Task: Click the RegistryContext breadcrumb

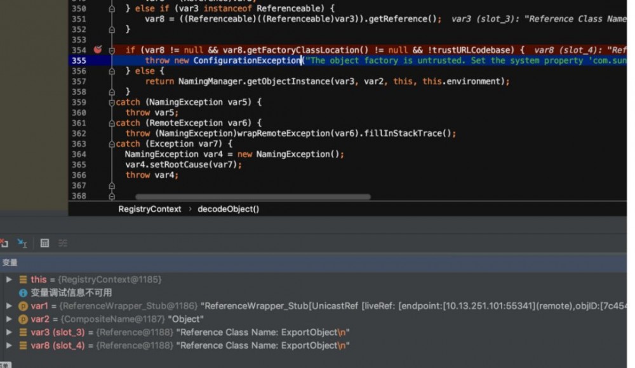Action: point(149,209)
